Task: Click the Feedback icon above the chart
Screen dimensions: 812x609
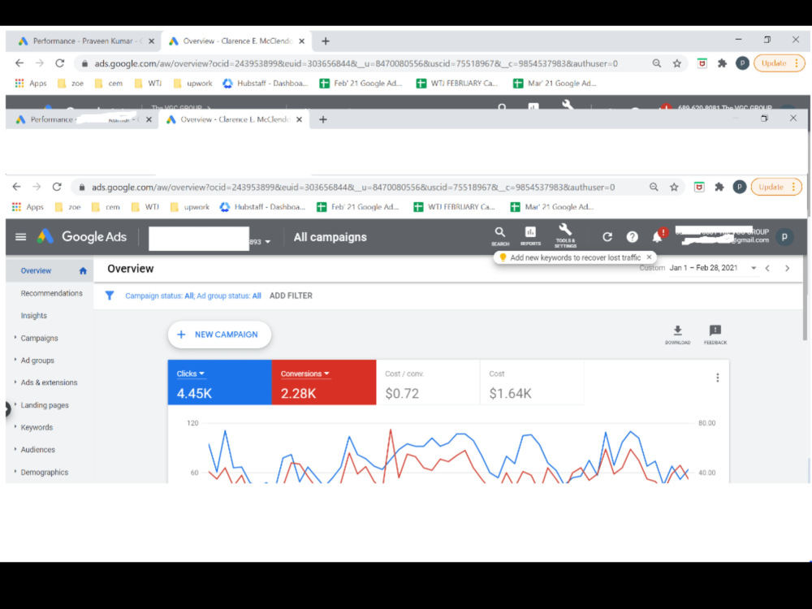Action: (715, 335)
